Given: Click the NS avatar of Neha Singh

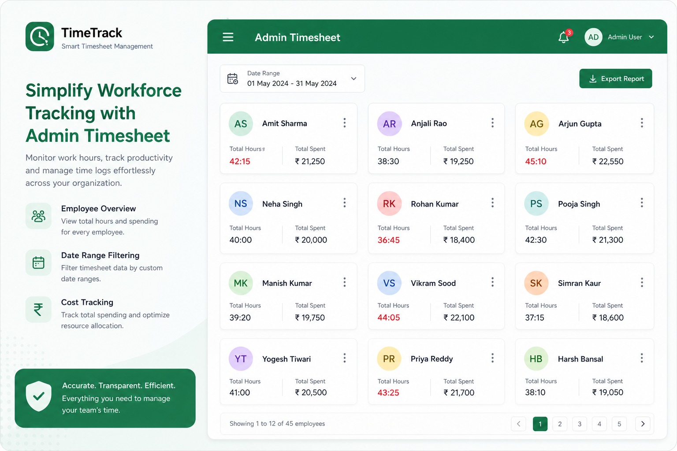Looking at the screenshot, I should [241, 203].
